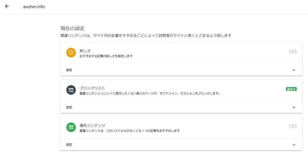Click the avohm.info site name
The width and height of the screenshot is (308, 161).
coord(34,7)
